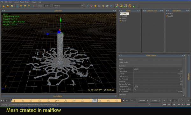Select Circle03 in the Nodes panel
The image size is (191, 115).
coord(124,14)
